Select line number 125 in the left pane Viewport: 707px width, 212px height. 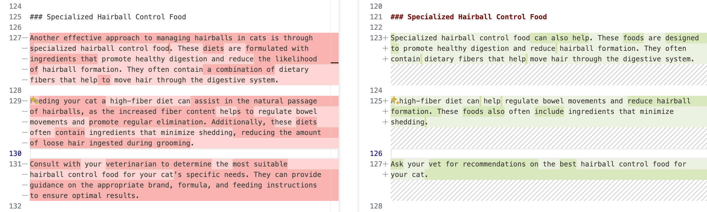click(x=15, y=17)
